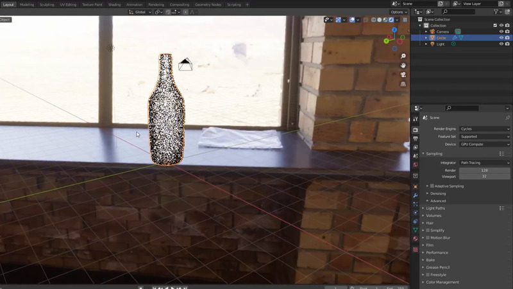Select the pan hand icon in viewport
513x289 pixels.
pos(403,66)
